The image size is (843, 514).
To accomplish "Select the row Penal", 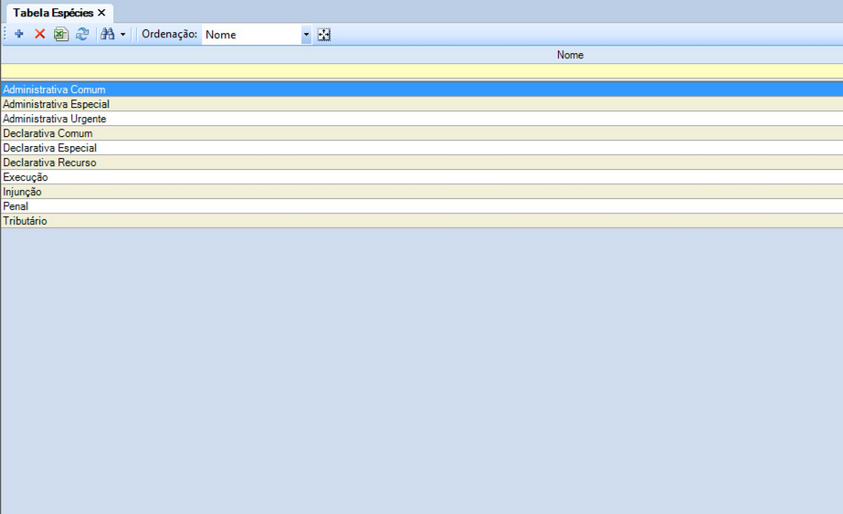I will click(x=422, y=206).
